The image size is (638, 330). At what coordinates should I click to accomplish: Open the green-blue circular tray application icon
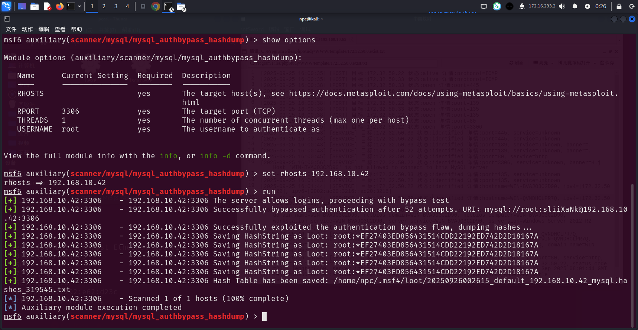(x=497, y=6)
